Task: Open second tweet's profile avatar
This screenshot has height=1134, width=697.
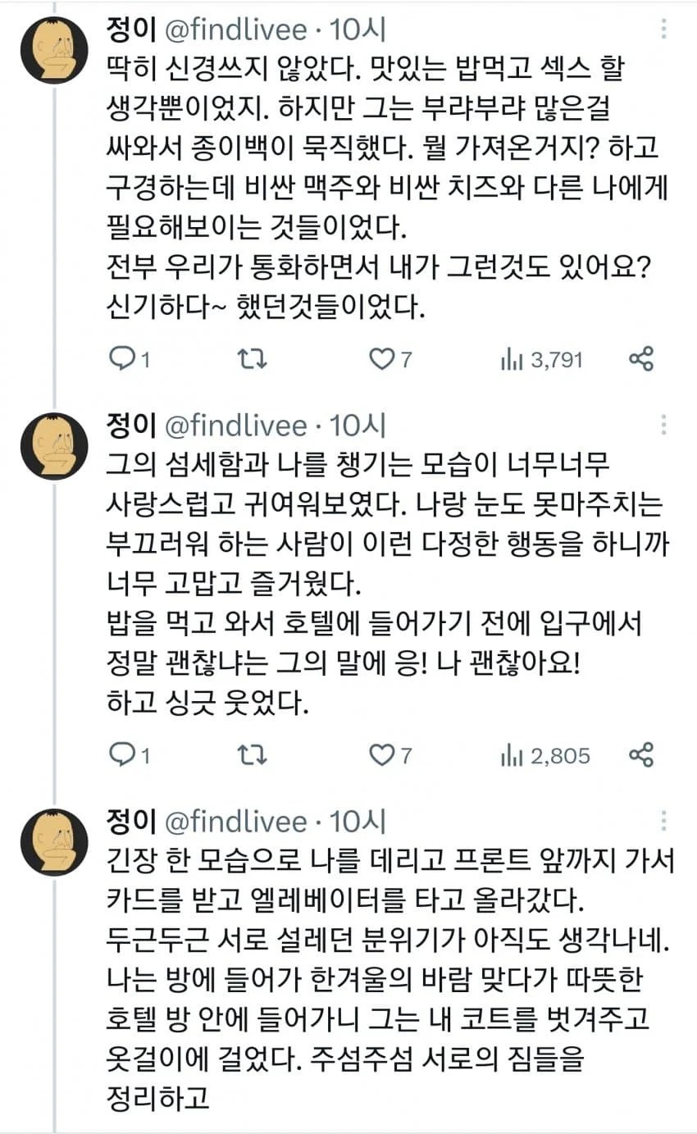Action: point(54,446)
